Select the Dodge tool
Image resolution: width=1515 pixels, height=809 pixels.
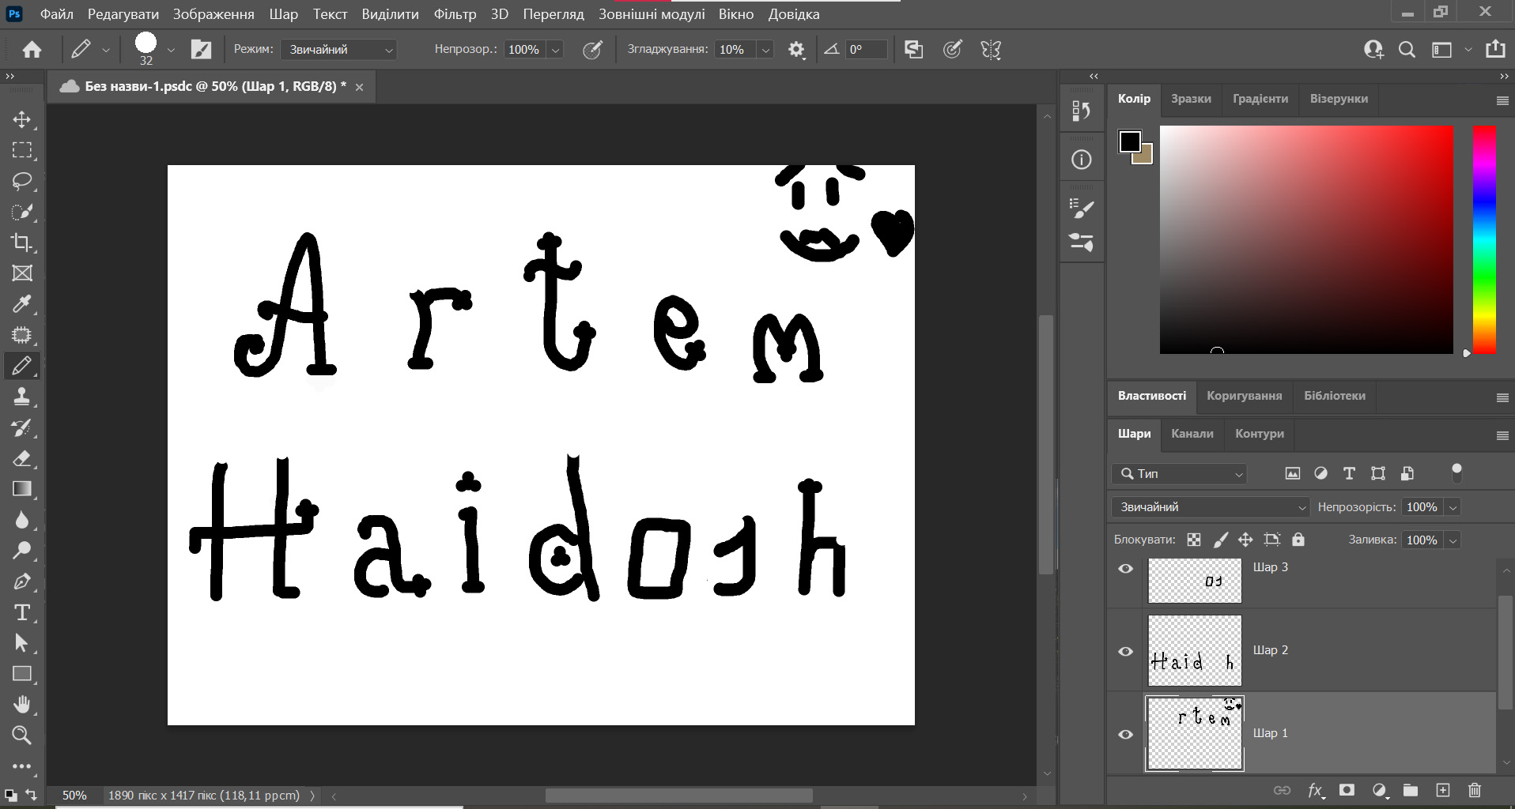coord(21,551)
